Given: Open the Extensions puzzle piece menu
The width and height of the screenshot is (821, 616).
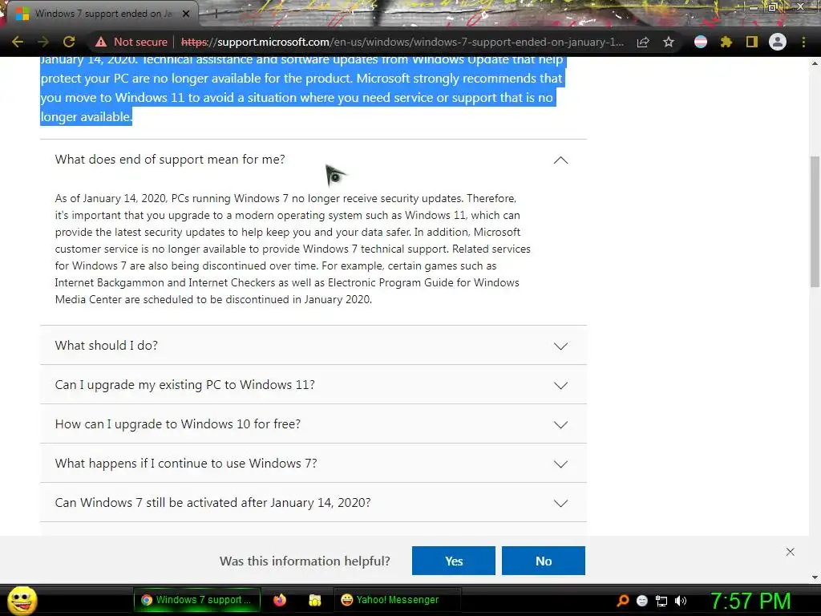Looking at the screenshot, I should point(726,42).
